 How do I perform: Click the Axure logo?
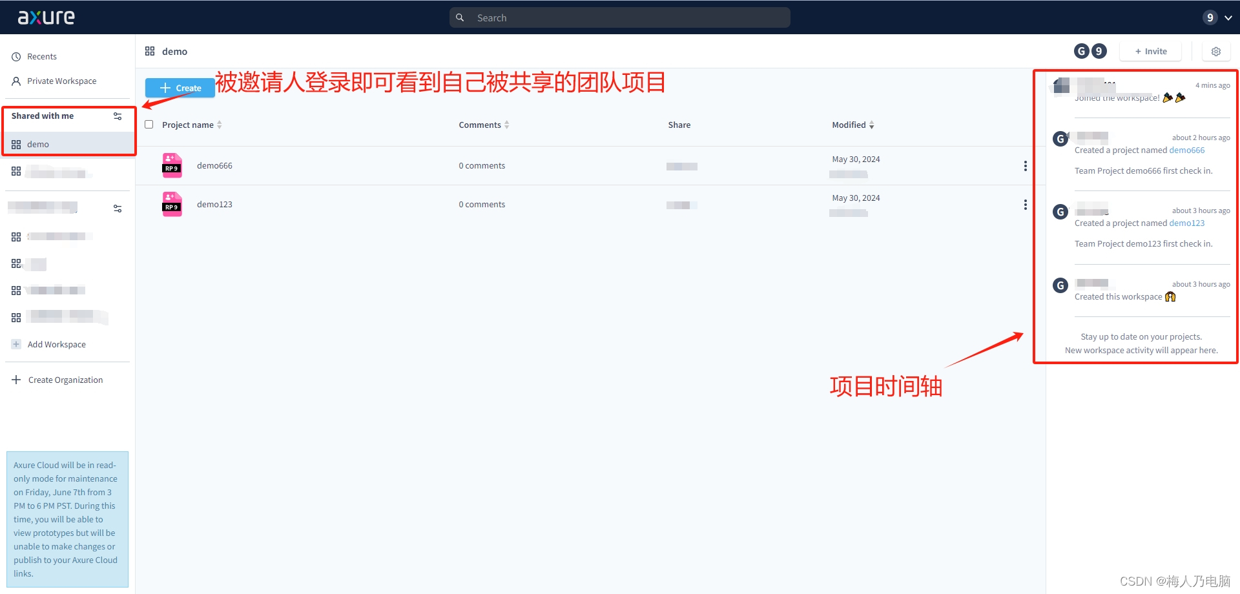(46, 17)
